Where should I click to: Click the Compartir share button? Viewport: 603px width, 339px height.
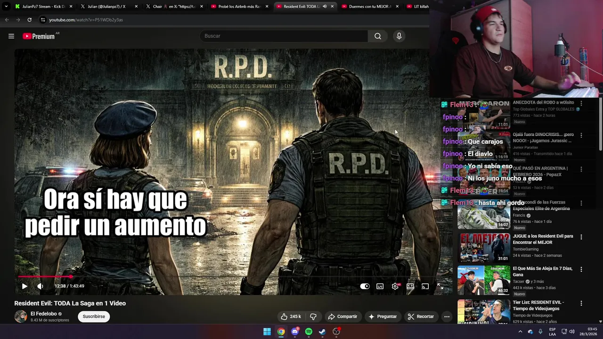342,316
